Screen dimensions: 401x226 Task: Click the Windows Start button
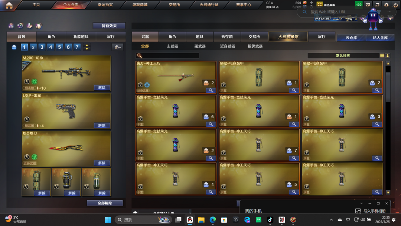(x=108, y=220)
